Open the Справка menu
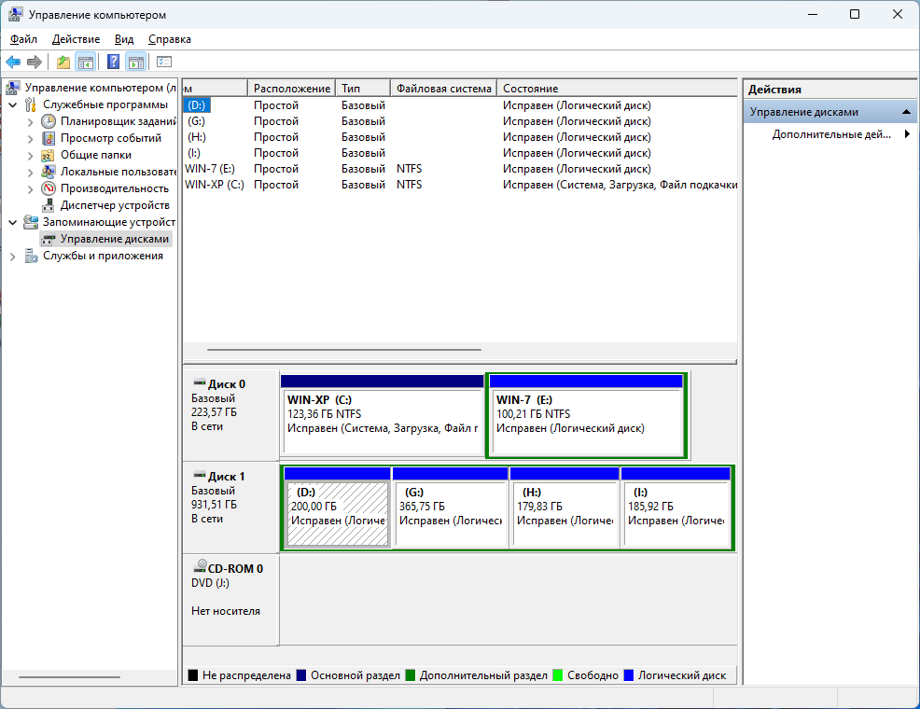This screenshot has width=920, height=709. (169, 39)
